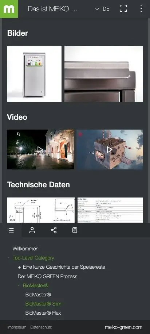The height and width of the screenshot is (334, 150).
Task: Open the technical data table thumbnail
Action: coord(110,210)
